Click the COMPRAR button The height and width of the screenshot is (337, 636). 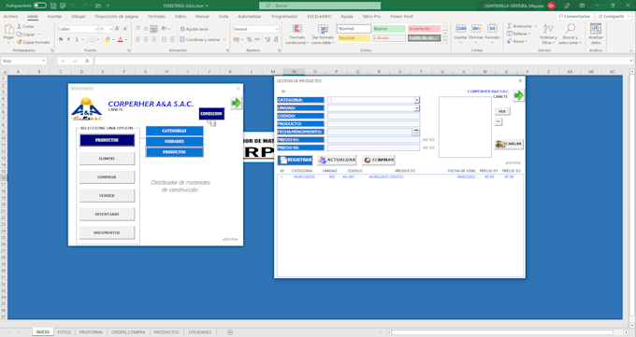pyautogui.click(x=107, y=177)
